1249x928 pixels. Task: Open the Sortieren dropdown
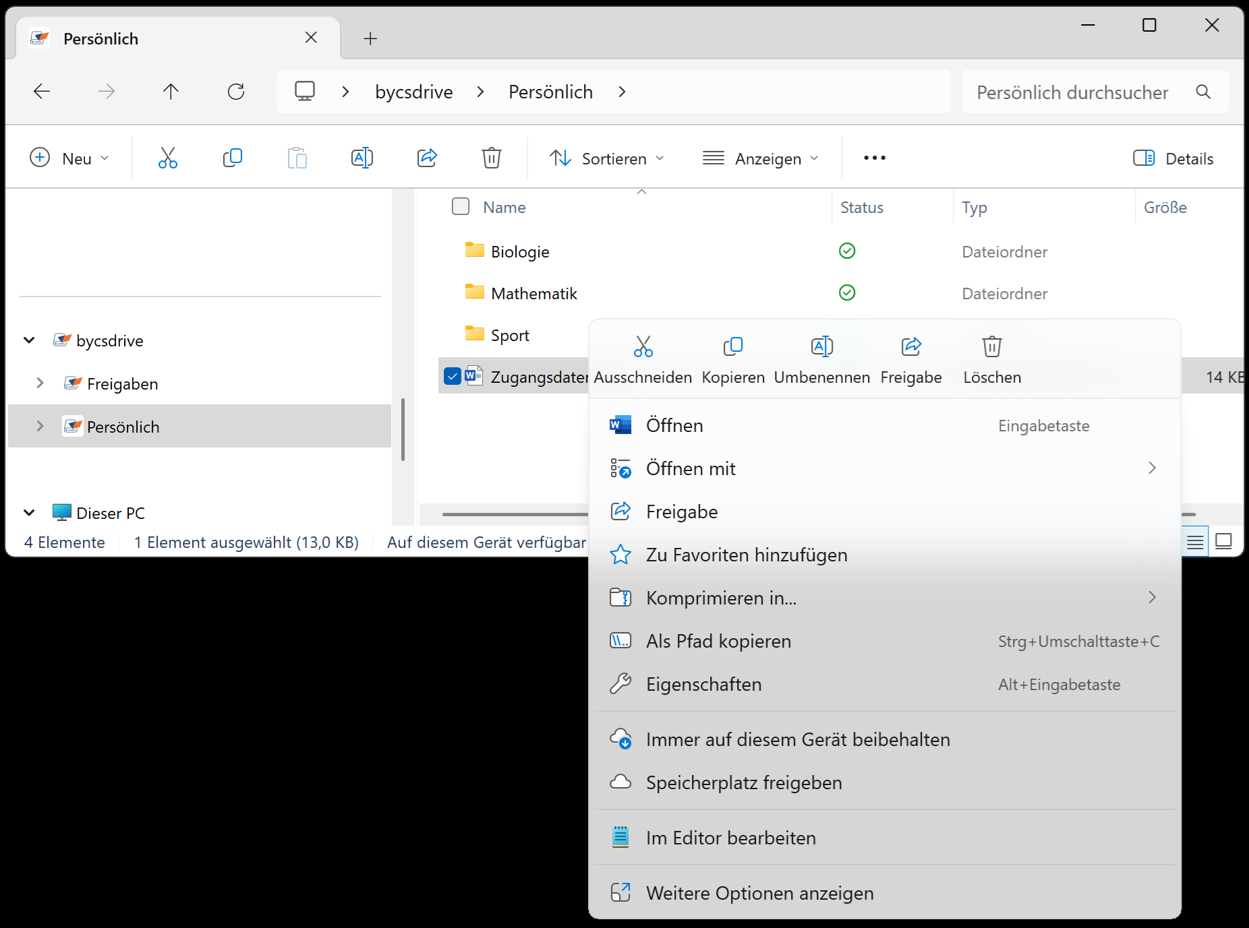coord(606,158)
